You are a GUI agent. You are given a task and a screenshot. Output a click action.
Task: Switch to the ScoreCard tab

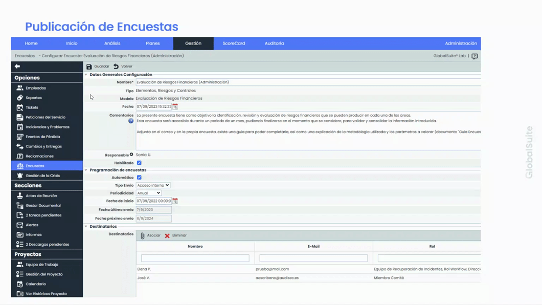234,43
